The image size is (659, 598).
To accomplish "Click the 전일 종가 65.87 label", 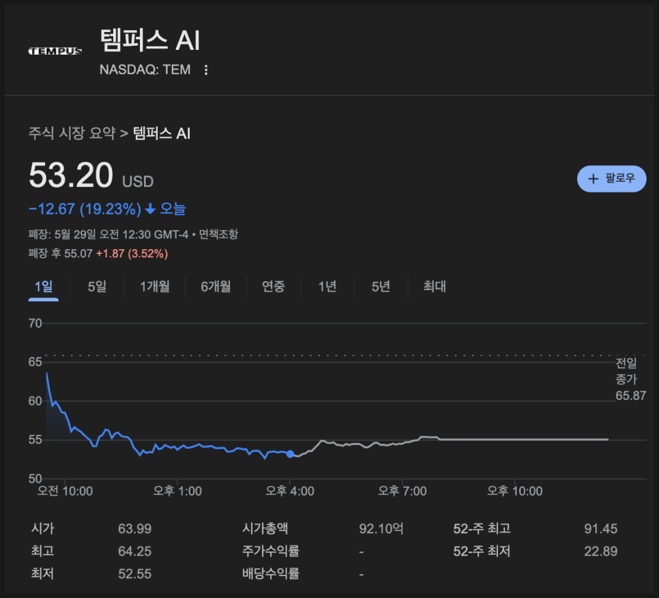I will [x=630, y=380].
